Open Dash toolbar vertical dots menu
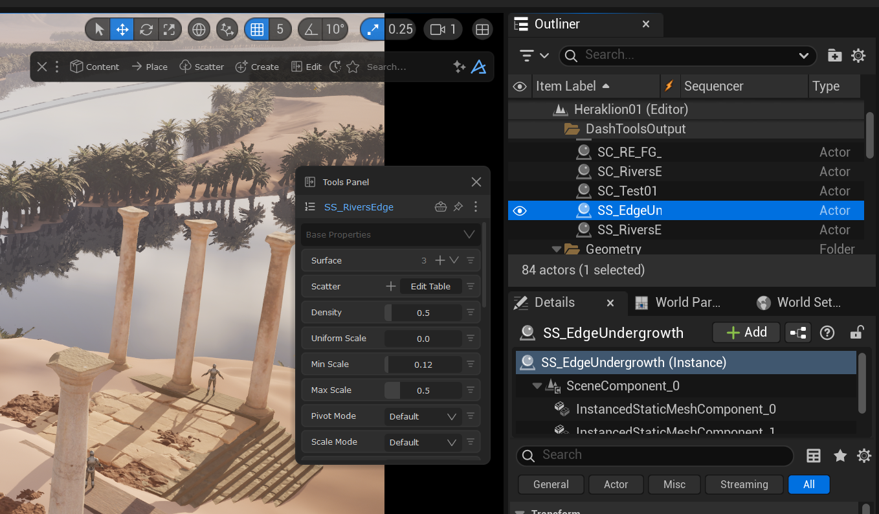 coord(57,67)
